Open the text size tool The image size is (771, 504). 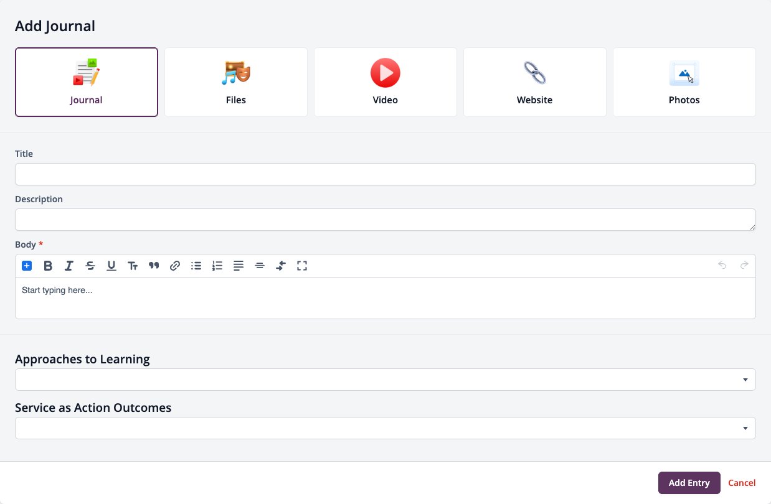(x=133, y=266)
